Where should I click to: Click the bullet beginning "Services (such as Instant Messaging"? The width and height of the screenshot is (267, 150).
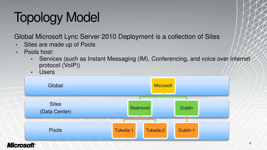[x=144, y=62]
